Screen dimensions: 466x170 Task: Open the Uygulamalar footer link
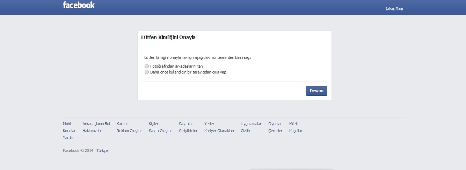coord(251,124)
